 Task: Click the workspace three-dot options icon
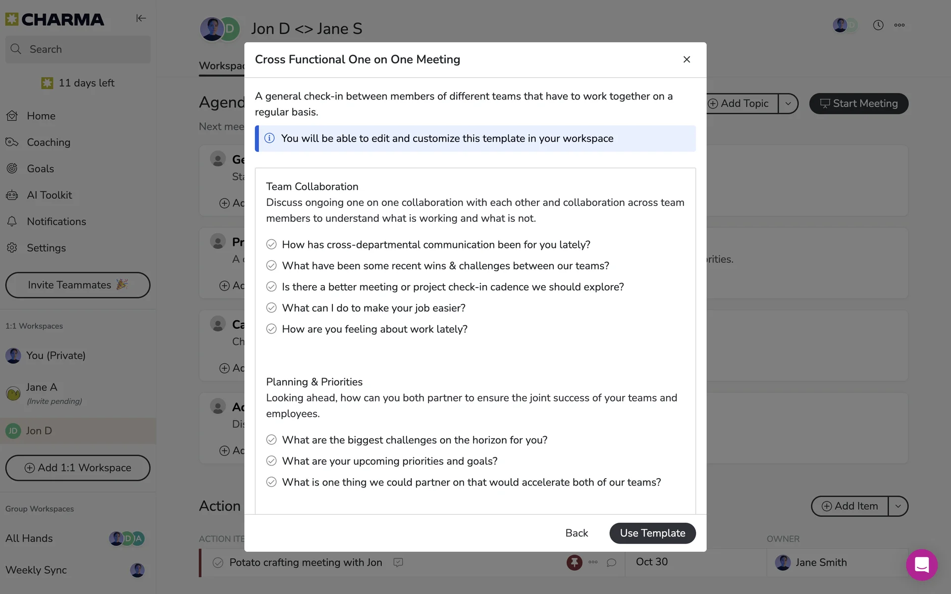[x=899, y=25]
